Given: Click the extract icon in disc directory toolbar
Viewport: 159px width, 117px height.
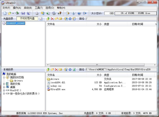Looking at the screenshot, I should [66, 19].
